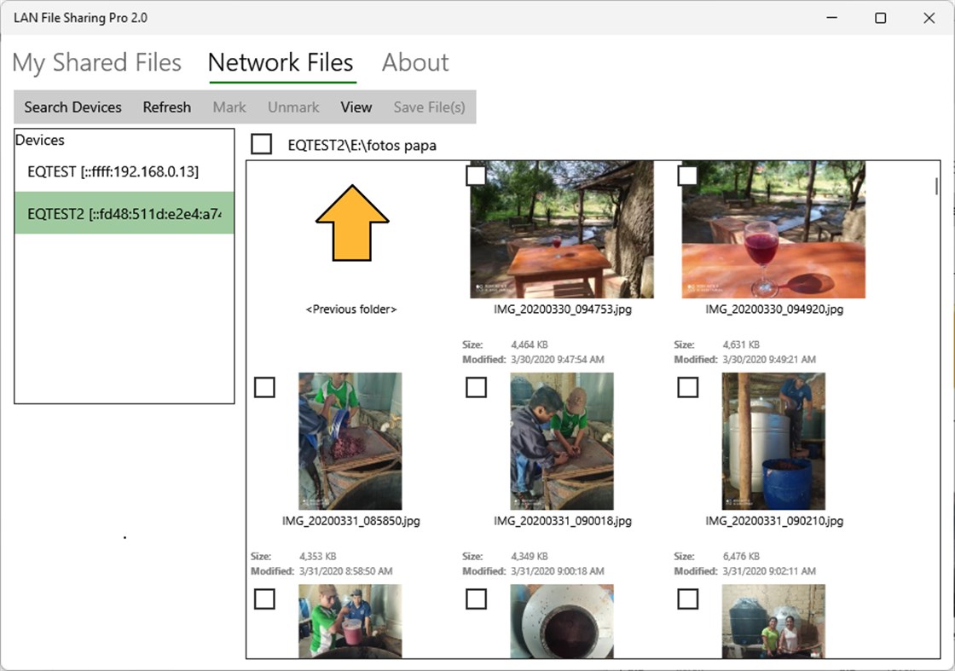Open the View toolbar option
Image resolution: width=955 pixels, height=671 pixels.
(x=356, y=107)
